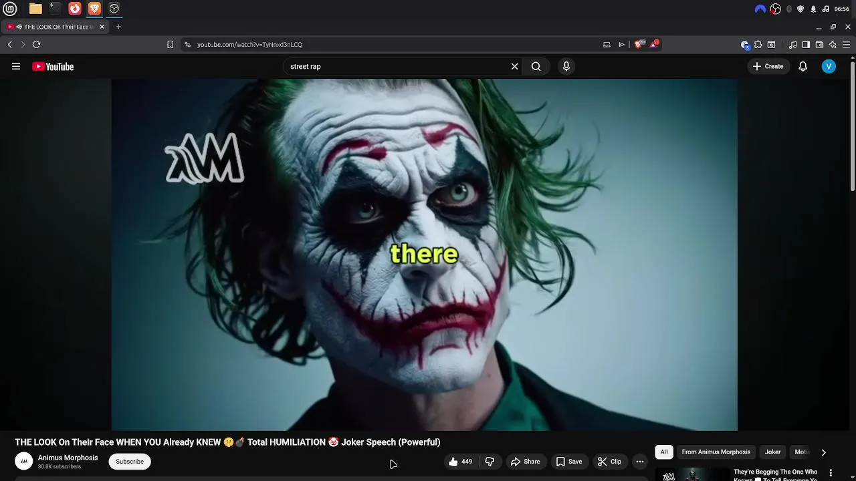Switch to the OBS Studio panel icon
The height and width of the screenshot is (481, 856).
pyautogui.click(x=114, y=9)
